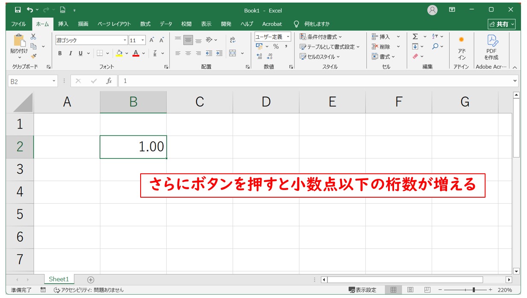Click the accounting number format icon
This screenshot has width=527, height=298.
tap(259, 46)
